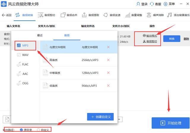
Task: Select FLAC format in sidebar
Action: pyautogui.click(x=25, y=64)
